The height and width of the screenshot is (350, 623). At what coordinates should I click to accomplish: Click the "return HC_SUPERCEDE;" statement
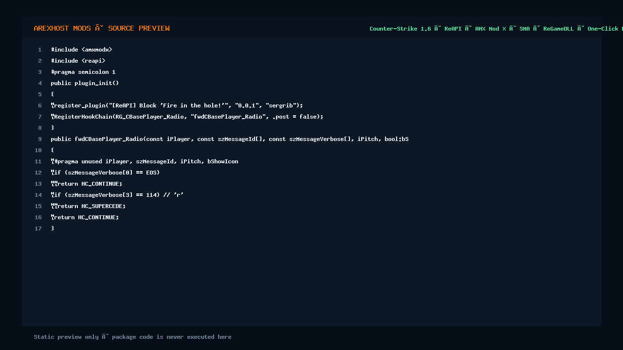(x=88, y=206)
